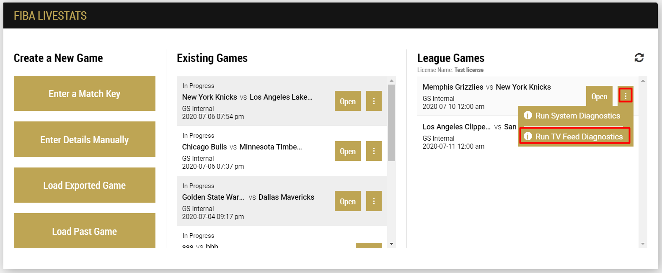Open options menu for Memphis Grizzlies game
Image resolution: width=662 pixels, height=273 pixels.
pos(626,95)
